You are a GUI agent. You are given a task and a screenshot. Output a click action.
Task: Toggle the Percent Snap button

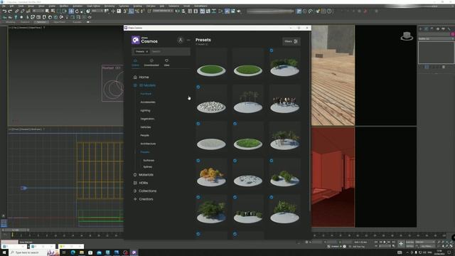[x=137, y=11]
